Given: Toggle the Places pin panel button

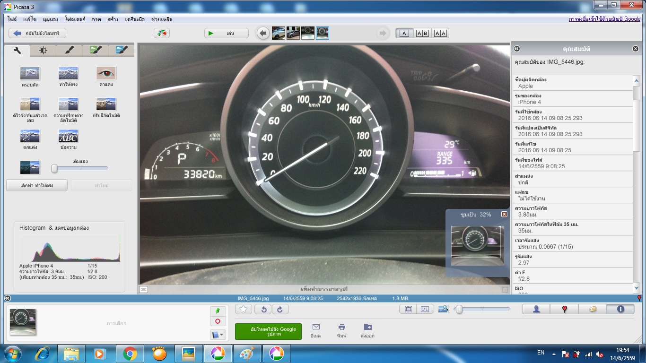Looking at the screenshot, I should pyautogui.click(x=564, y=309).
